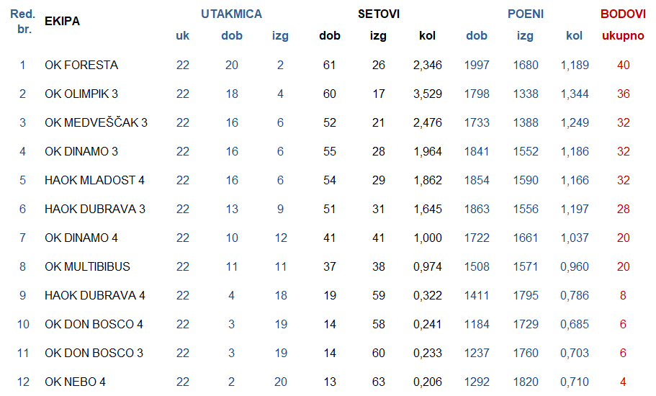
Task: Click OK DON BOSCO 3 team
Action: click(x=94, y=354)
